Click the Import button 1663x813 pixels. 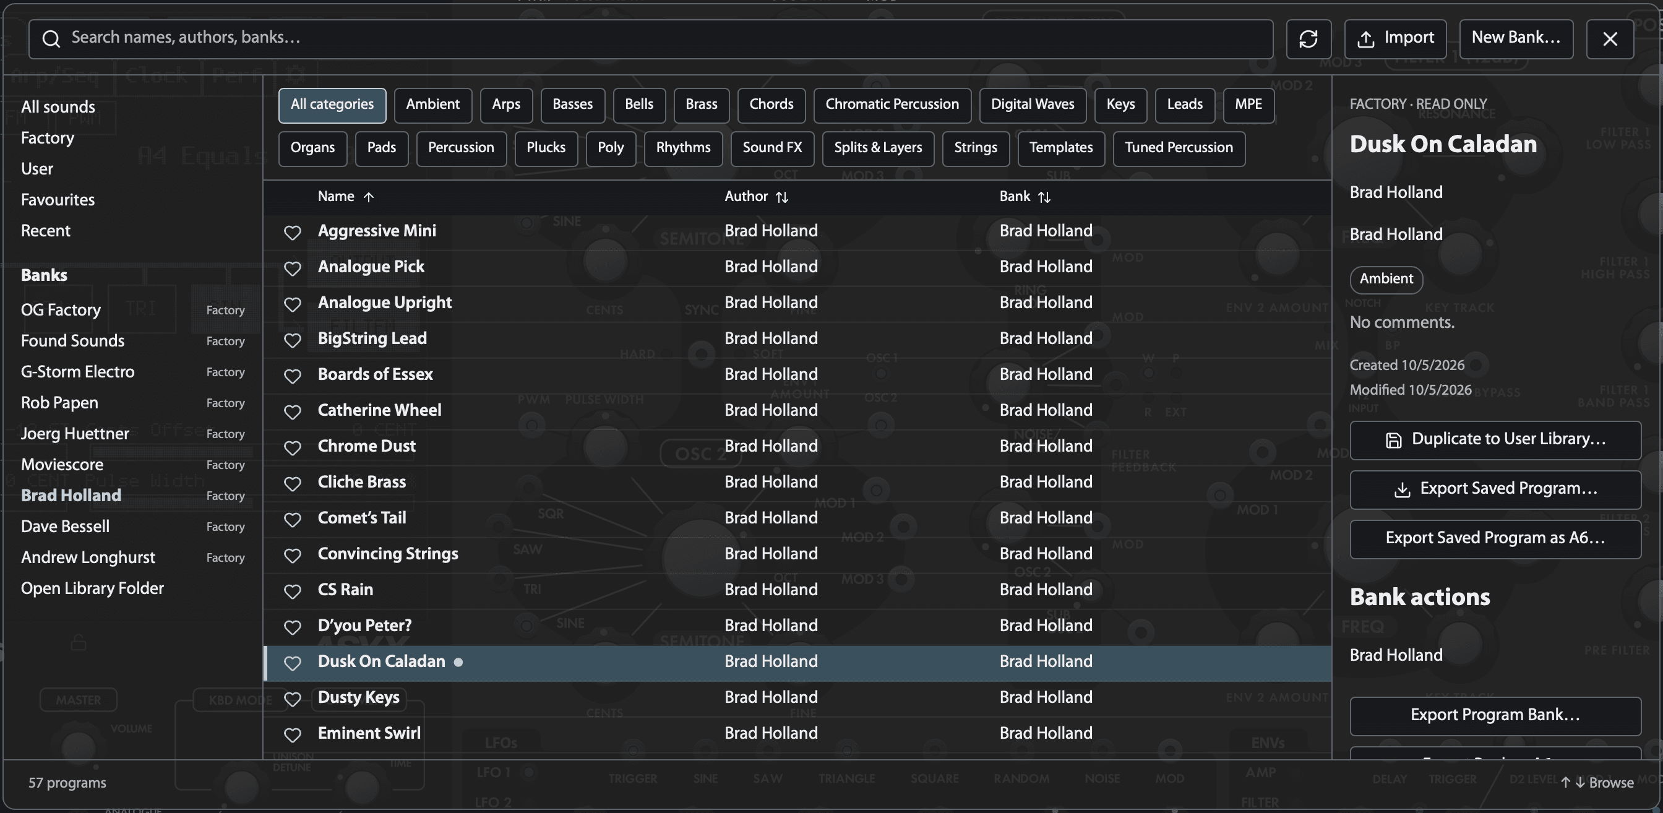(1395, 39)
